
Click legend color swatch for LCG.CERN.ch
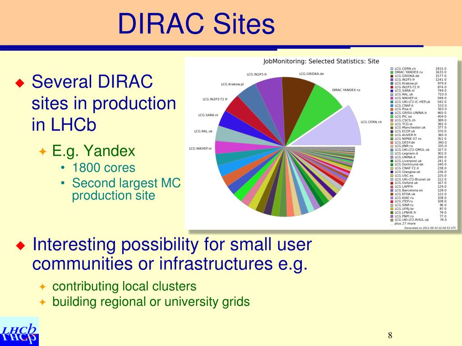(x=392, y=68)
